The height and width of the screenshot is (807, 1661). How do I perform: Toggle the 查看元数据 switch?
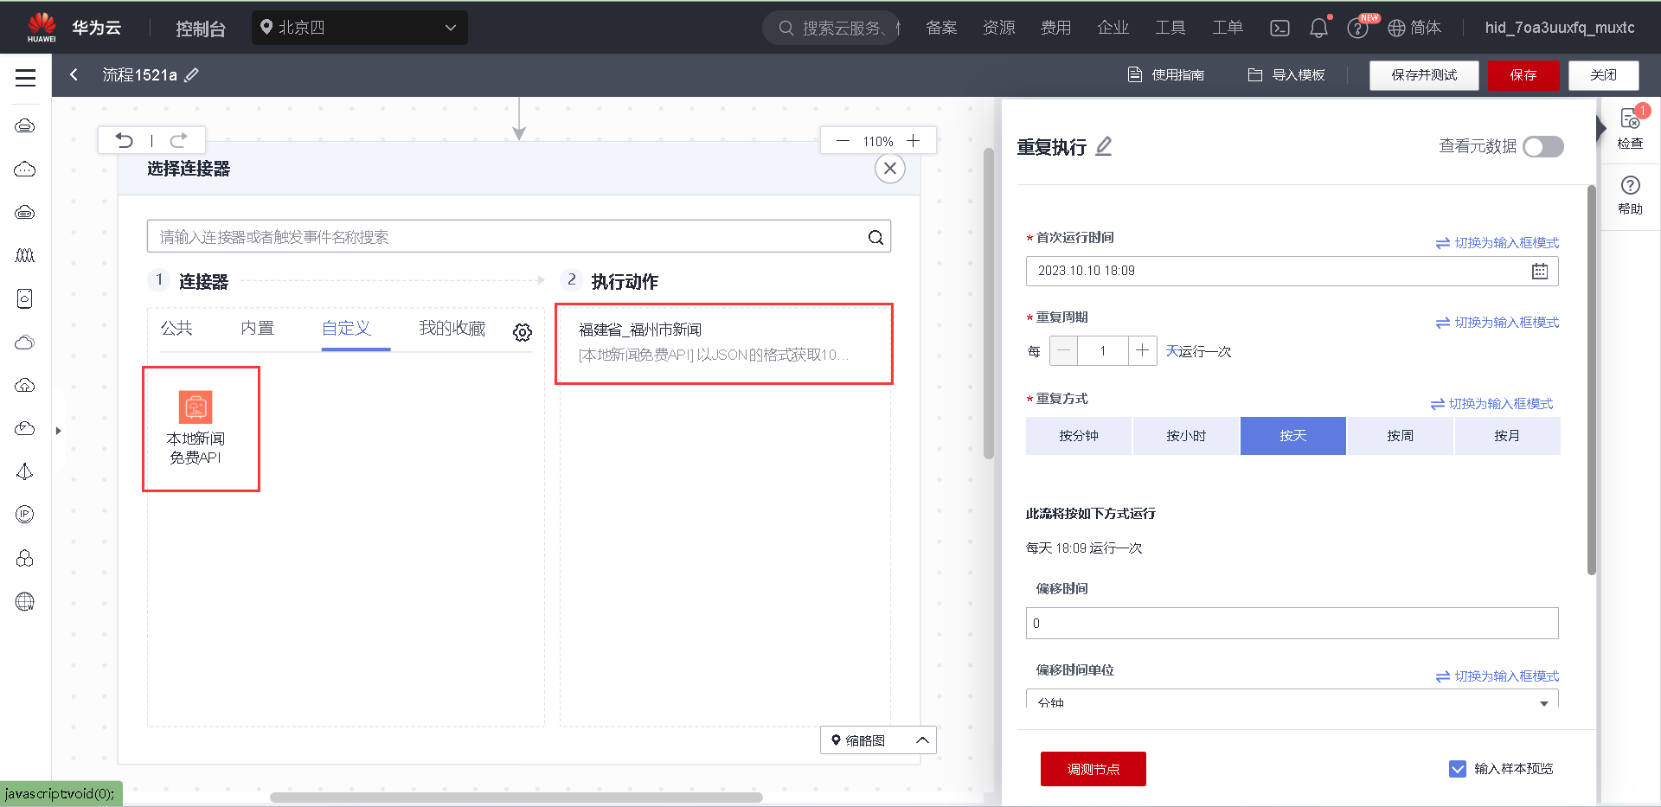click(1543, 146)
